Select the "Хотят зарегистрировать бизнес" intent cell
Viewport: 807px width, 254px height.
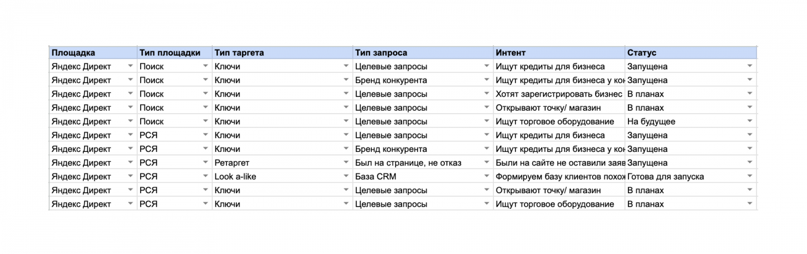[558, 94]
